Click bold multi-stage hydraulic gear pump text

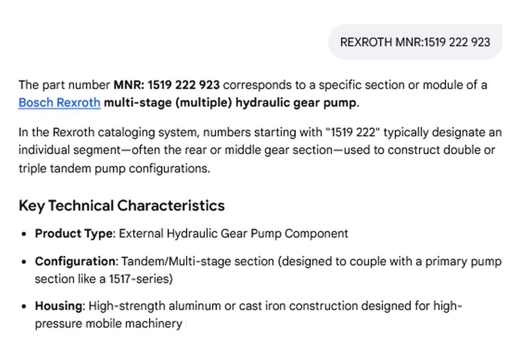point(231,102)
